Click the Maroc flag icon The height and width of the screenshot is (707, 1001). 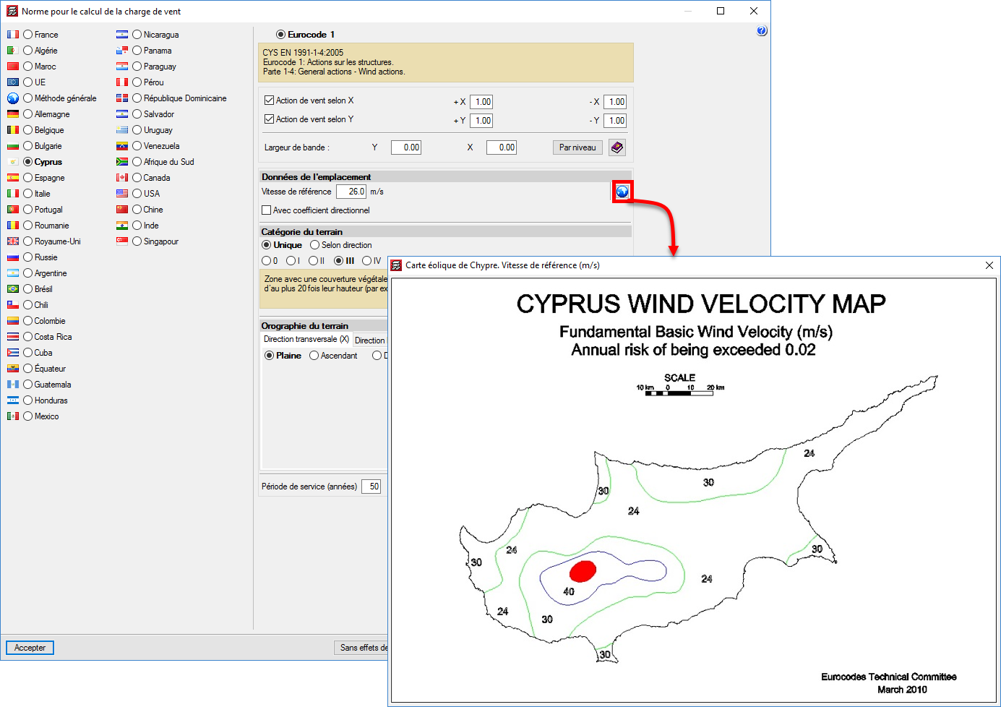click(13, 67)
